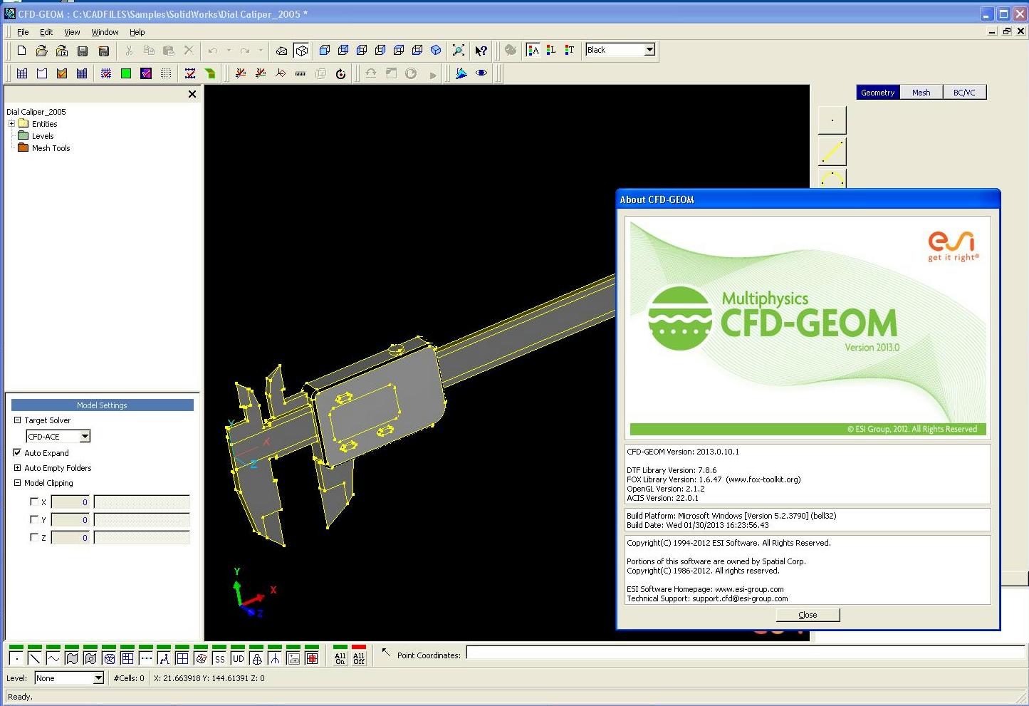Open the redo history dropdown arrow

[x=261, y=51]
